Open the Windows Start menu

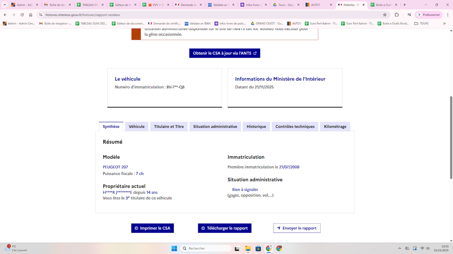coord(174,248)
